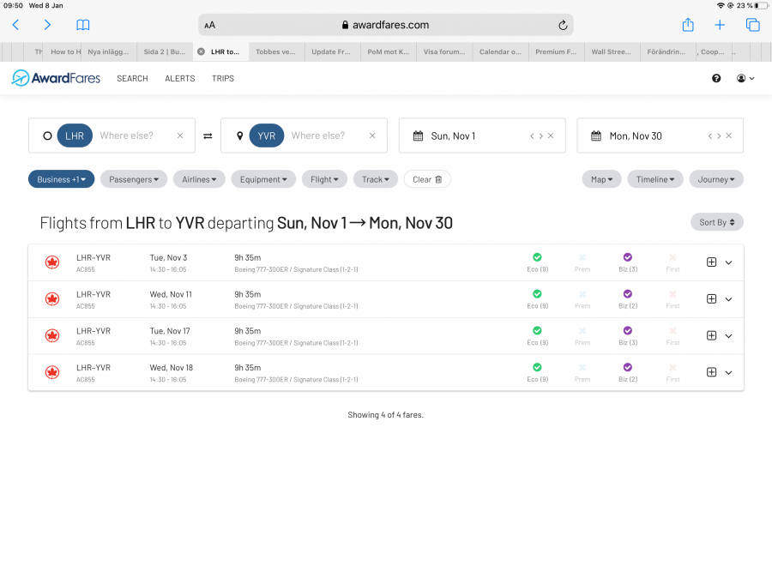Open the Business +1 cabin dropdown
Image resolution: width=772 pixels, height=578 pixels.
click(x=61, y=179)
